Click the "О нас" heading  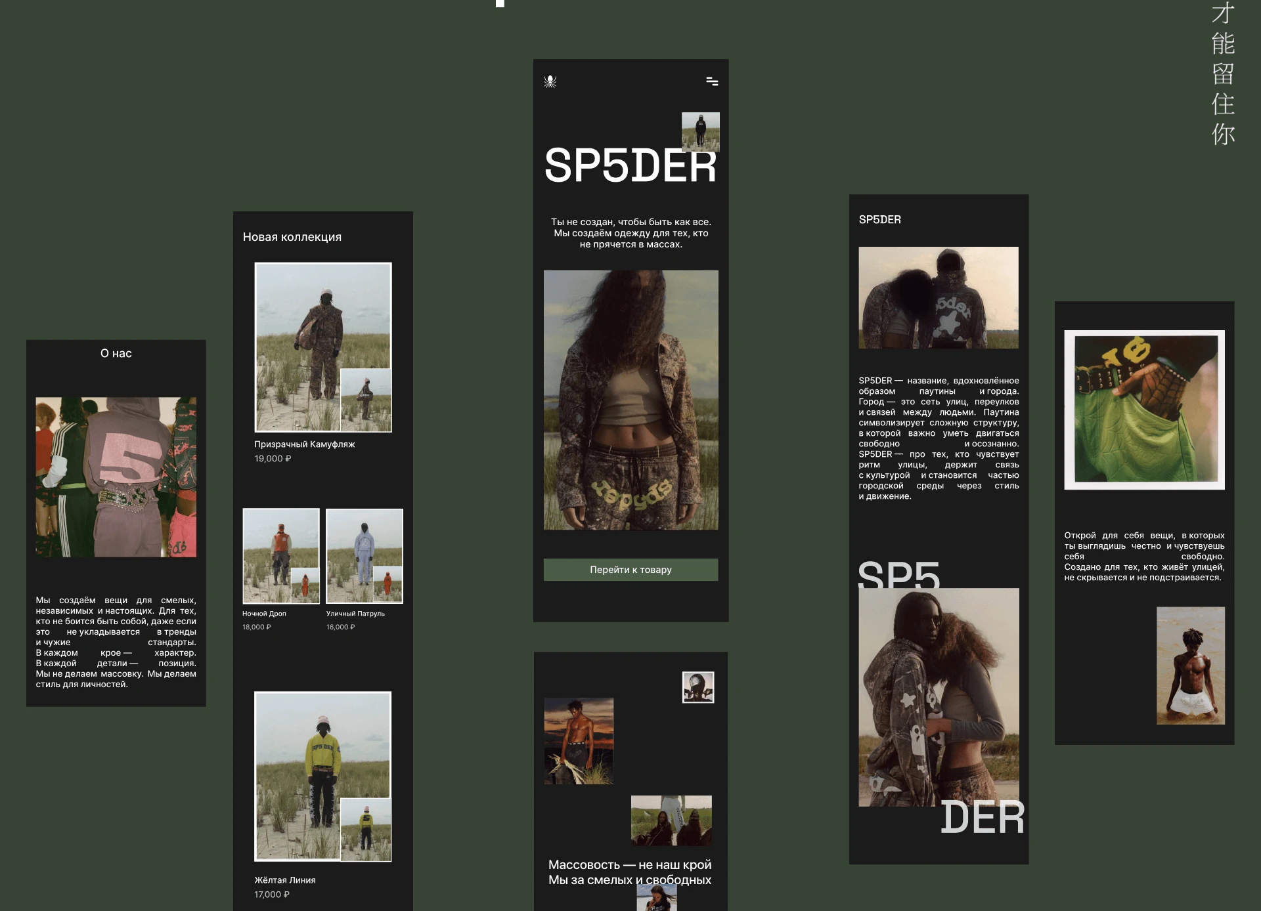pyautogui.click(x=116, y=354)
